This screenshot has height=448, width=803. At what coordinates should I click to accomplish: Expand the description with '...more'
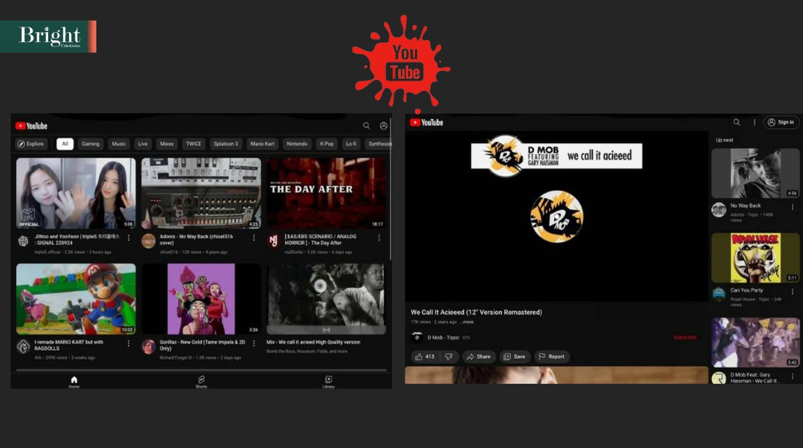point(466,322)
